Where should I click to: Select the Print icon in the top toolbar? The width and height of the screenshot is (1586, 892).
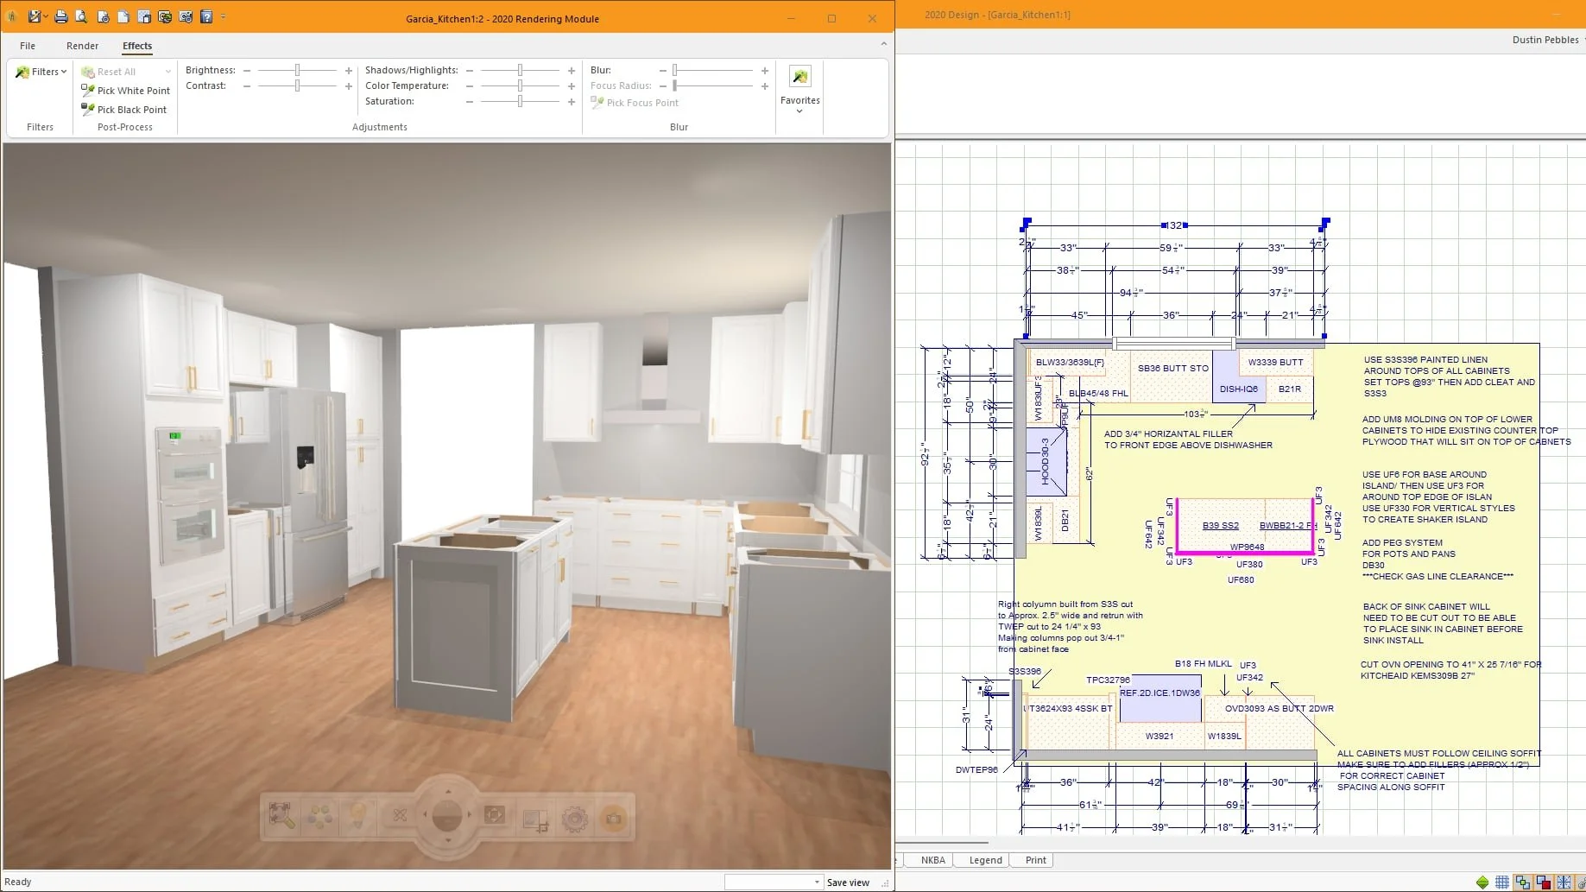click(60, 16)
